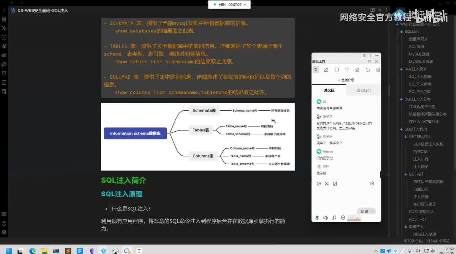Click the audio level meter in chat footer
The width and height of the screenshot is (456, 254).
point(354,218)
